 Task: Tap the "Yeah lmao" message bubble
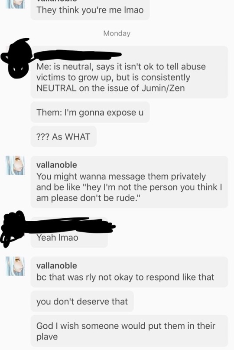(69, 233)
